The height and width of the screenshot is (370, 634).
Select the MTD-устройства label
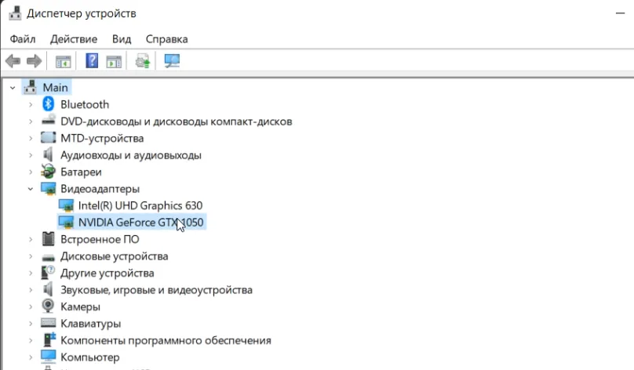click(102, 139)
